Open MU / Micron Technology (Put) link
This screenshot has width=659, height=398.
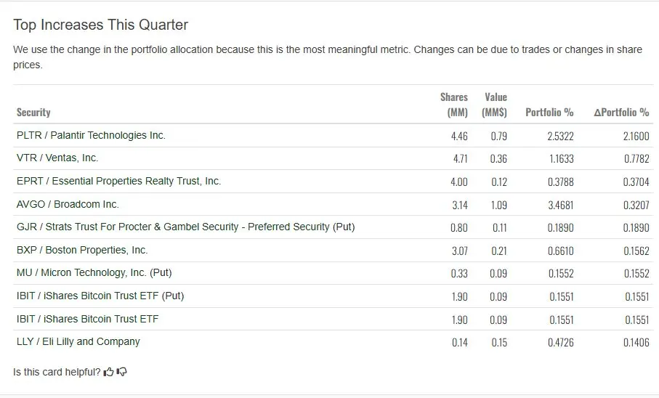click(94, 272)
